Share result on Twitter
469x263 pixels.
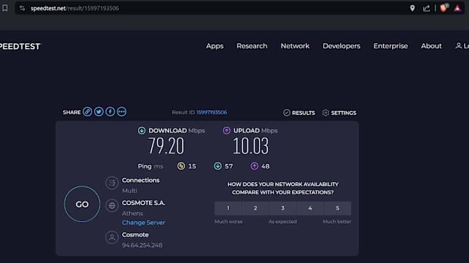click(x=99, y=112)
